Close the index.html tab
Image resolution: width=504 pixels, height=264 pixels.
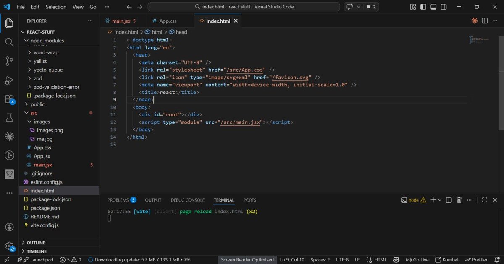pos(236,21)
